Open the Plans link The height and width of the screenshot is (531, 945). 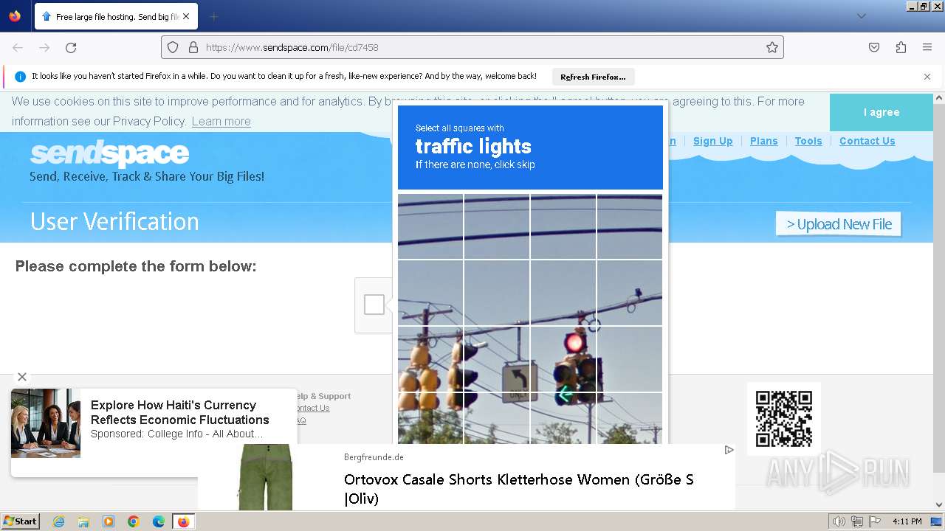pos(763,141)
